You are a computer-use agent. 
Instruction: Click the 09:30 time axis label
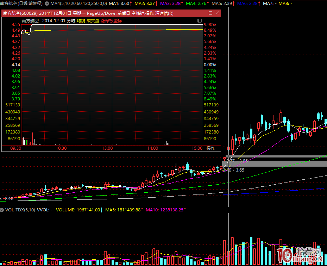[x=15, y=148]
